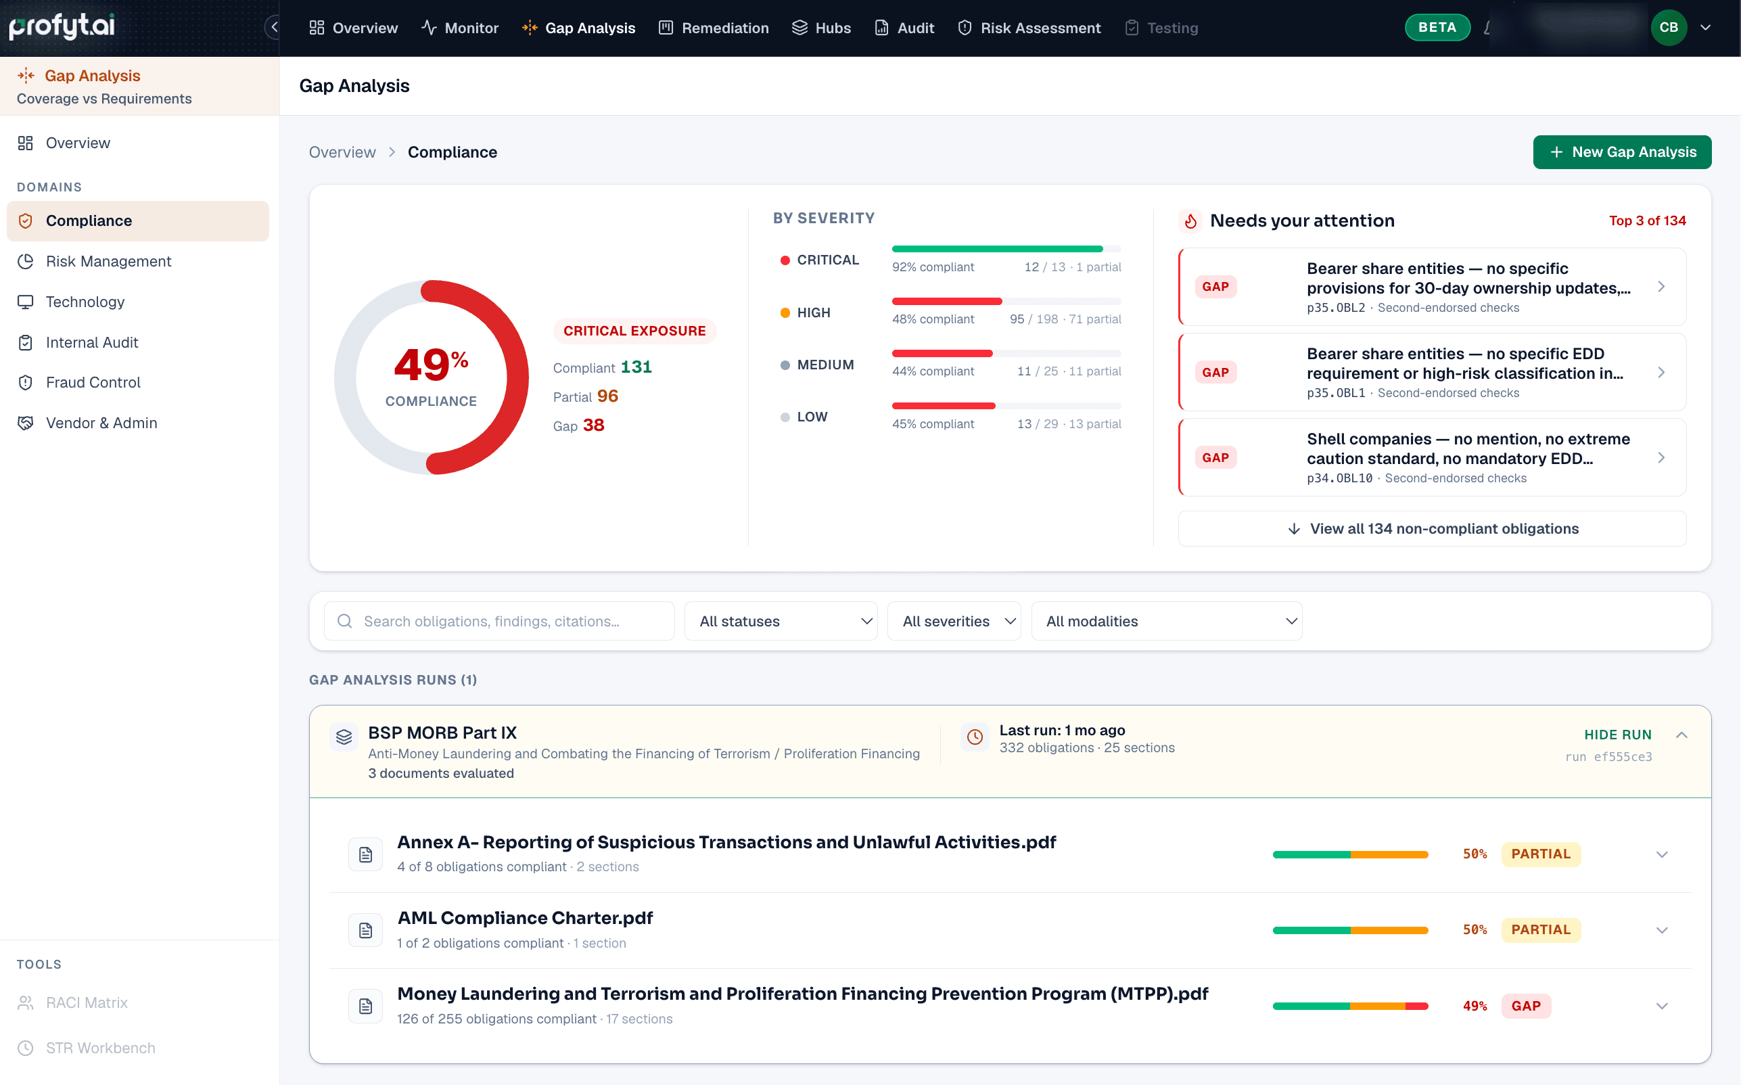1741x1085 pixels.
Task: Click the Vendor & Admin handshake icon
Action: [x=26, y=423]
